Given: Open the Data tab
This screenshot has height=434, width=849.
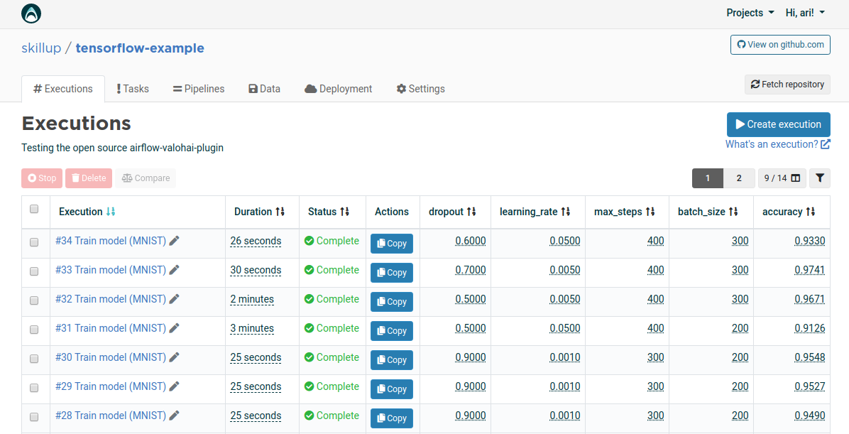Looking at the screenshot, I should [264, 89].
